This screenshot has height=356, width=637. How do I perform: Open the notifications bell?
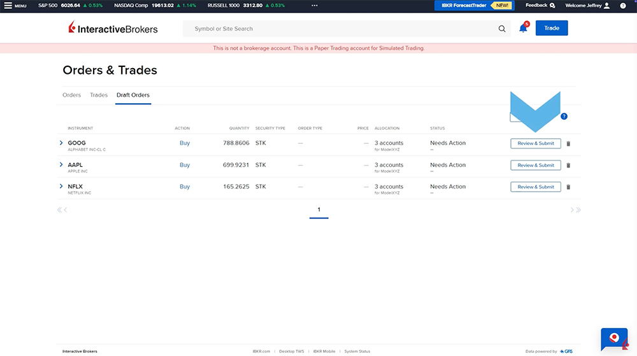point(523,28)
